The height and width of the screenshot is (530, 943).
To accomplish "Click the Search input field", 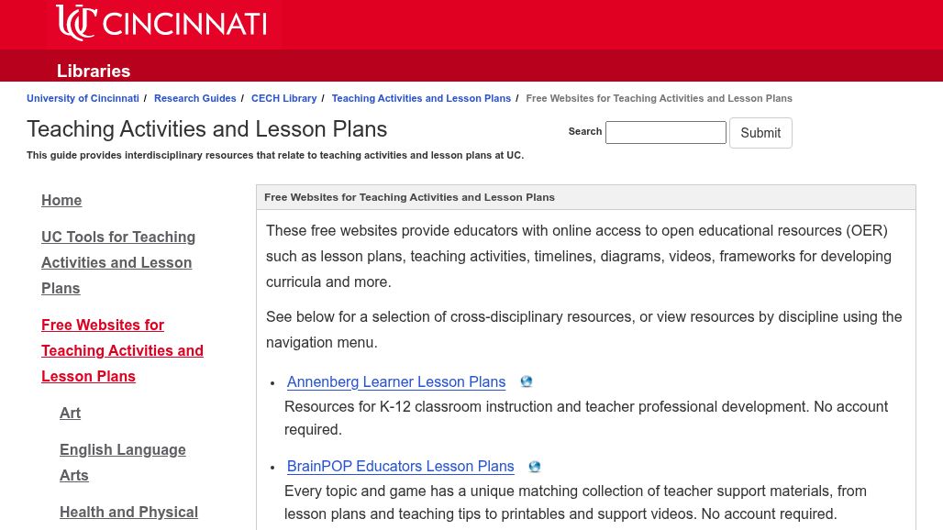I will pyautogui.click(x=665, y=132).
